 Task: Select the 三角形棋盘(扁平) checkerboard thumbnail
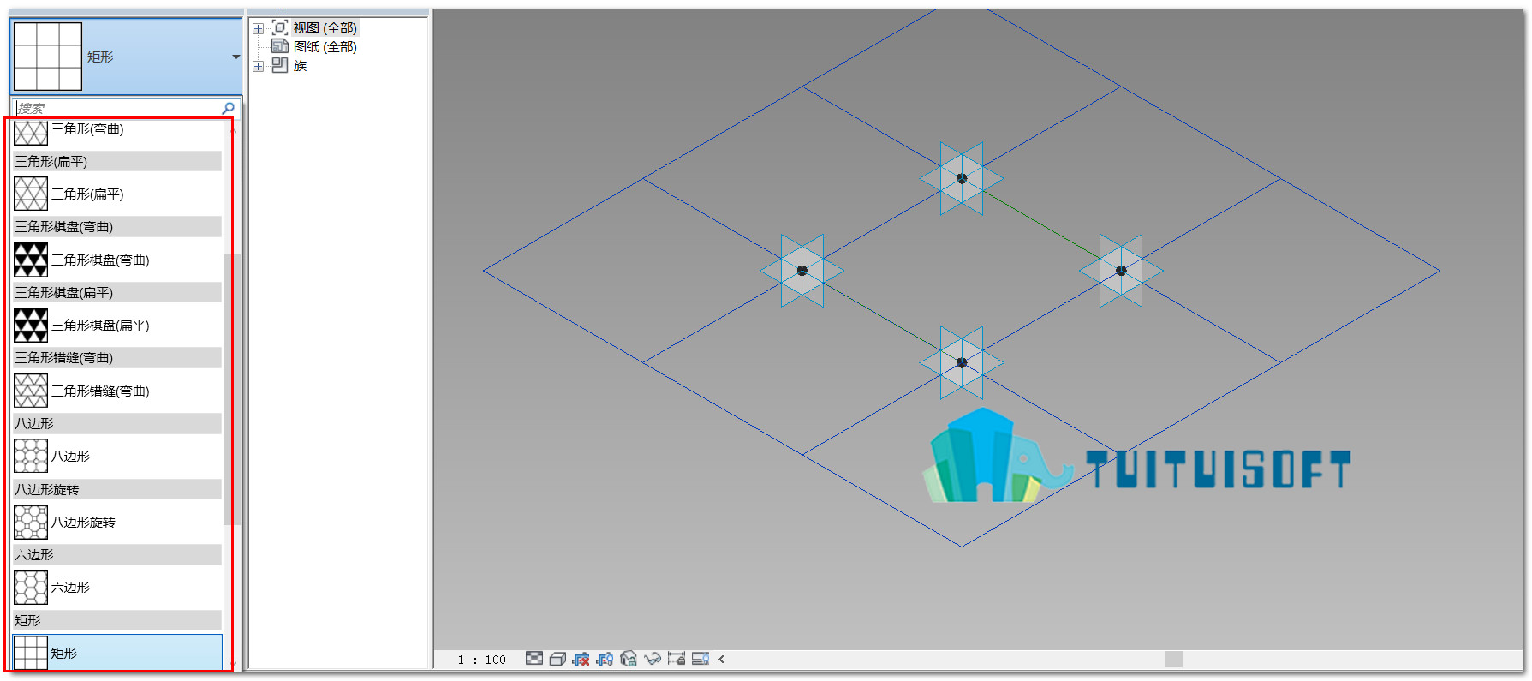[31, 326]
